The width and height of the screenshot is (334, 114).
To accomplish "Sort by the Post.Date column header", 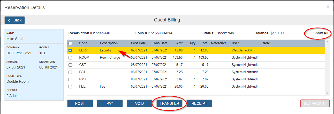I will pyautogui.click(x=139, y=43).
